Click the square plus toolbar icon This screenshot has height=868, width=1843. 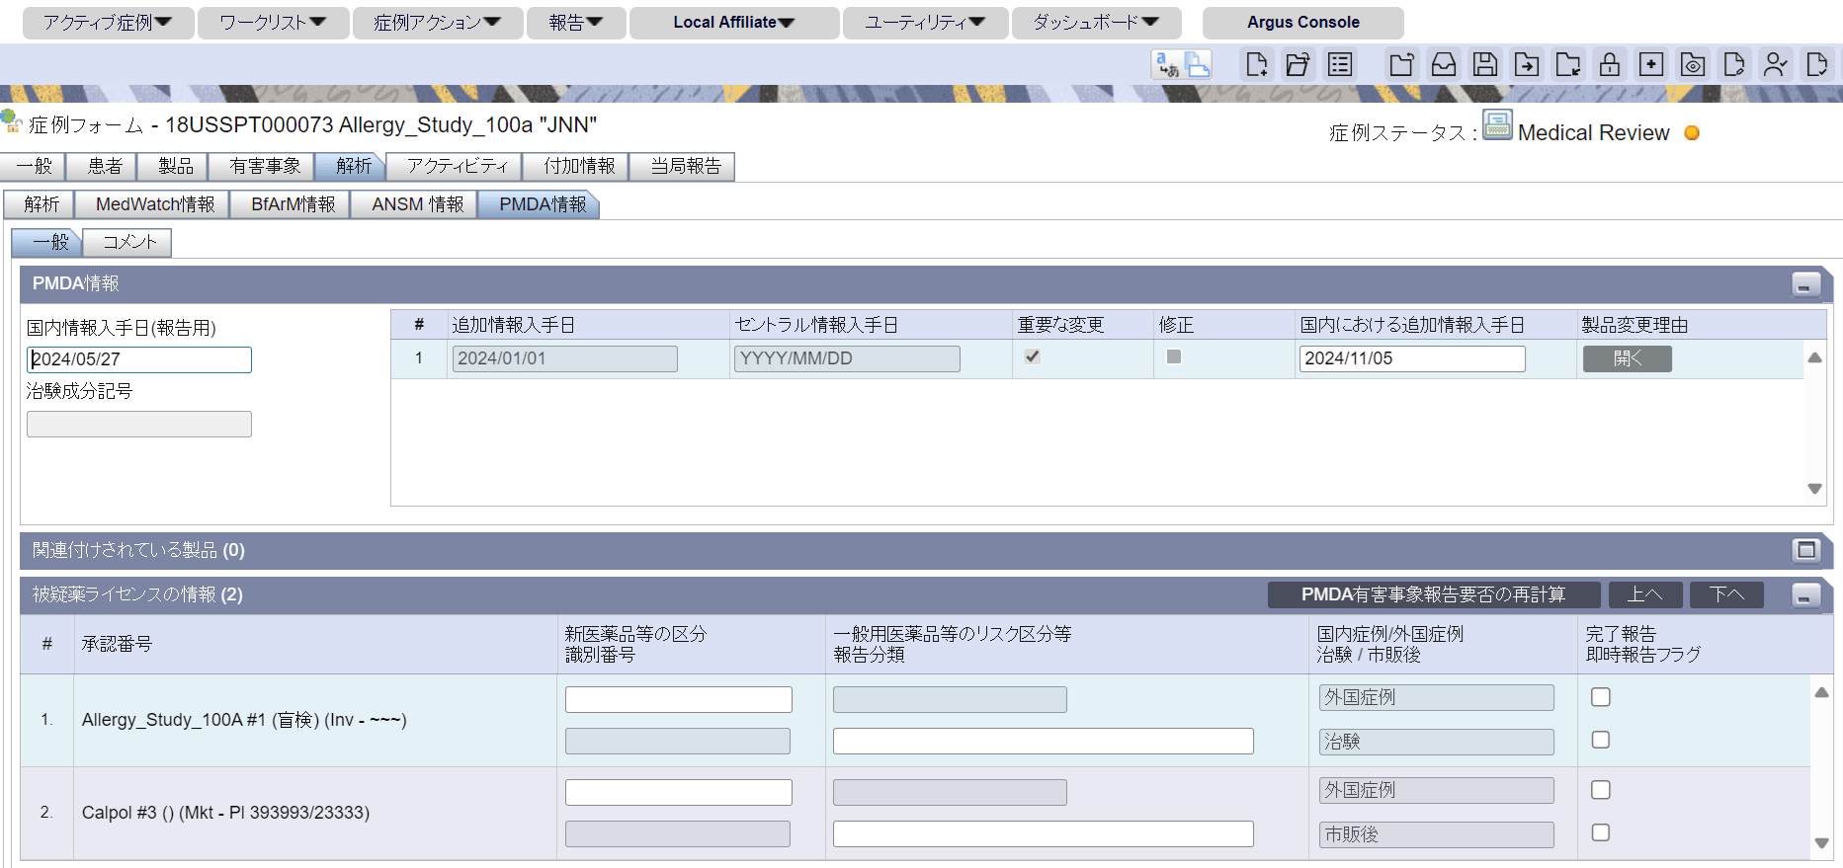point(1651,65)
